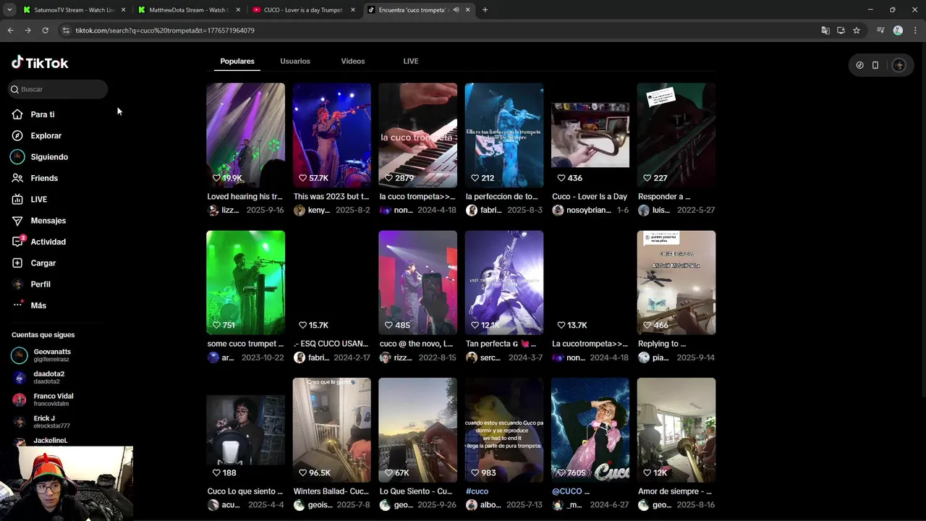Open the Chrome three-dot menu
The height and width of the screenshot is (521, 926).
pyautogui.click(x=915, y=30)
